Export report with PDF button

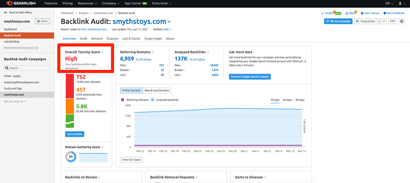392,21
